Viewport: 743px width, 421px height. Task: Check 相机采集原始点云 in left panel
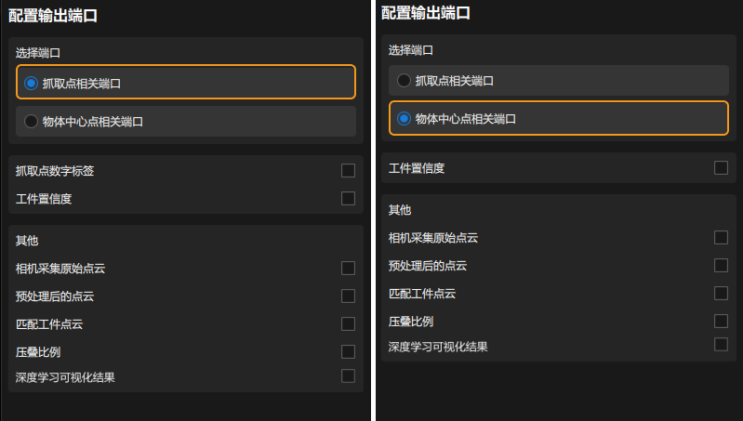(x=348, y=268)
